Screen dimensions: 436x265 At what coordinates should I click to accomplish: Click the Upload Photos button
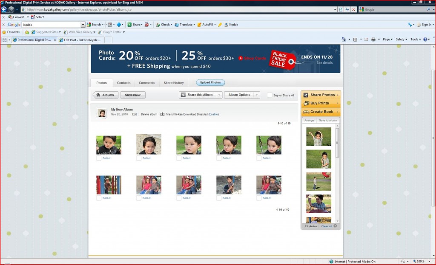(210, 83)
